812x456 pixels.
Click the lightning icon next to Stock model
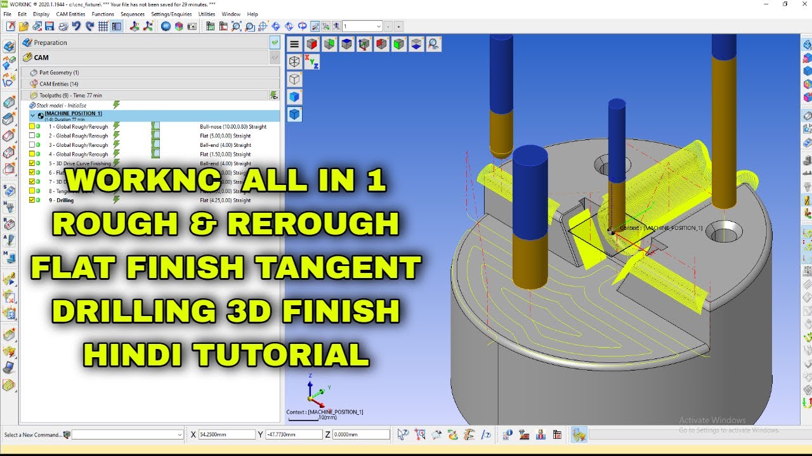pos(116,105)
